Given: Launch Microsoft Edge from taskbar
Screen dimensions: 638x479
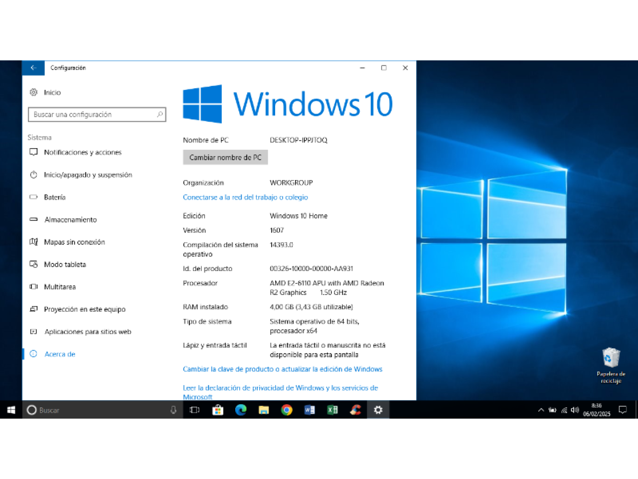Looking at the screenshot, I should click(241, 410).
